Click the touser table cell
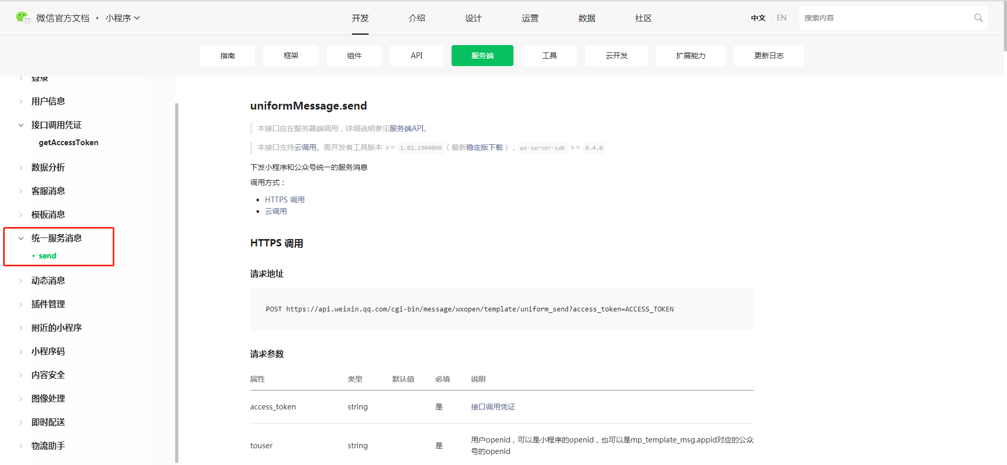Image resolution: width=1007 pixels, height=465 pixels. click(x=261, y=446)
